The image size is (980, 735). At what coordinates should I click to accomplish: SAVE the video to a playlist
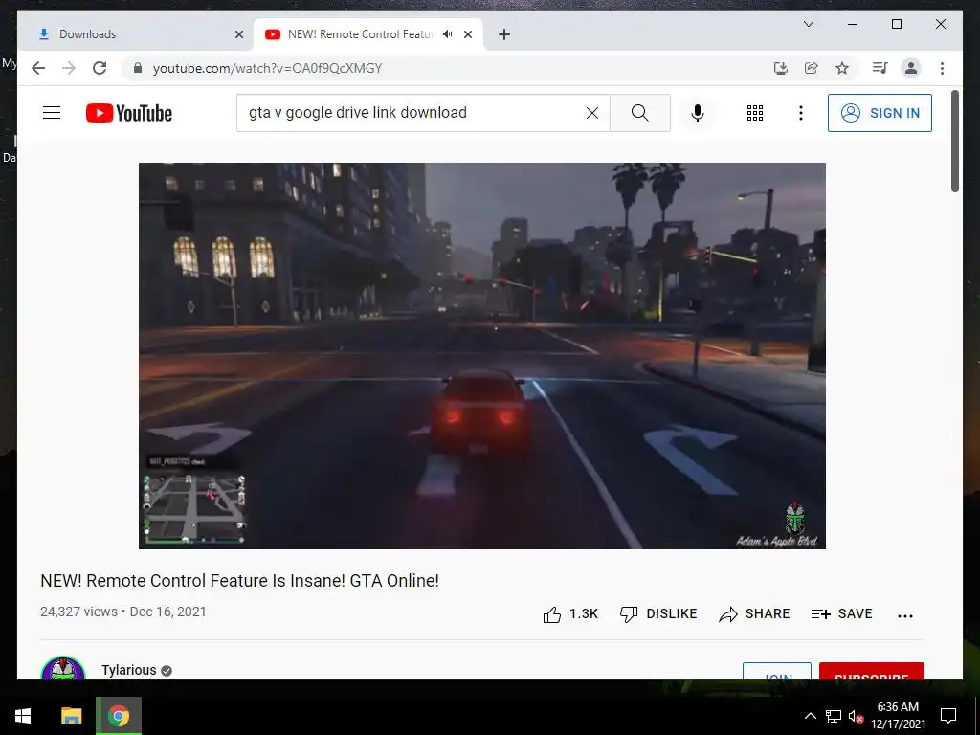841,614
